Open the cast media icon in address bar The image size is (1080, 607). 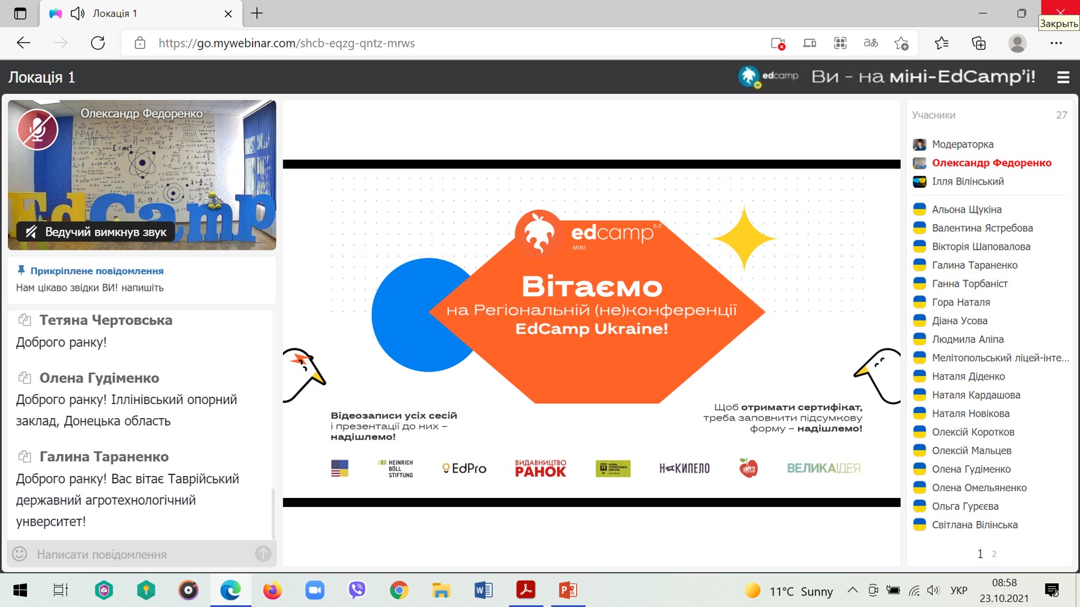point(810,43)
